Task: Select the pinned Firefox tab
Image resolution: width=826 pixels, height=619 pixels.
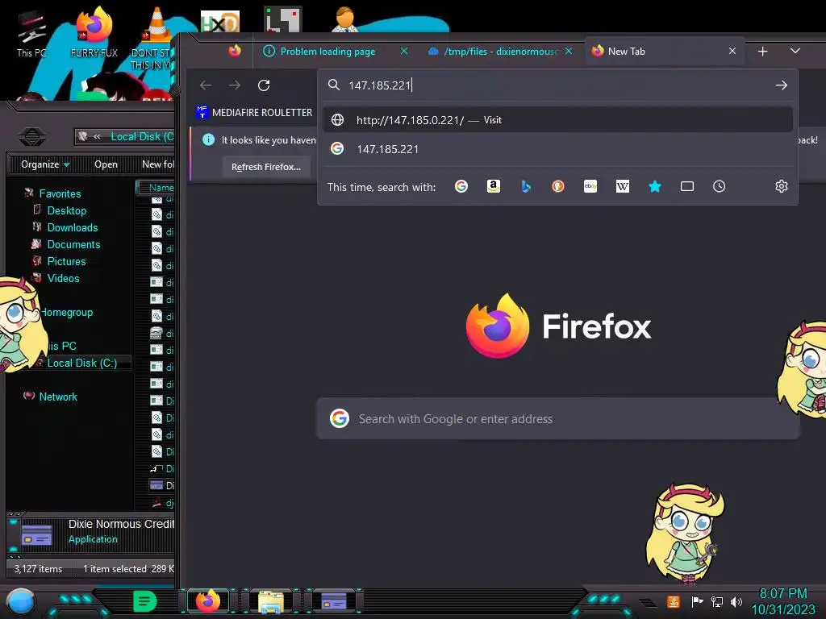Action: (235, 51)
